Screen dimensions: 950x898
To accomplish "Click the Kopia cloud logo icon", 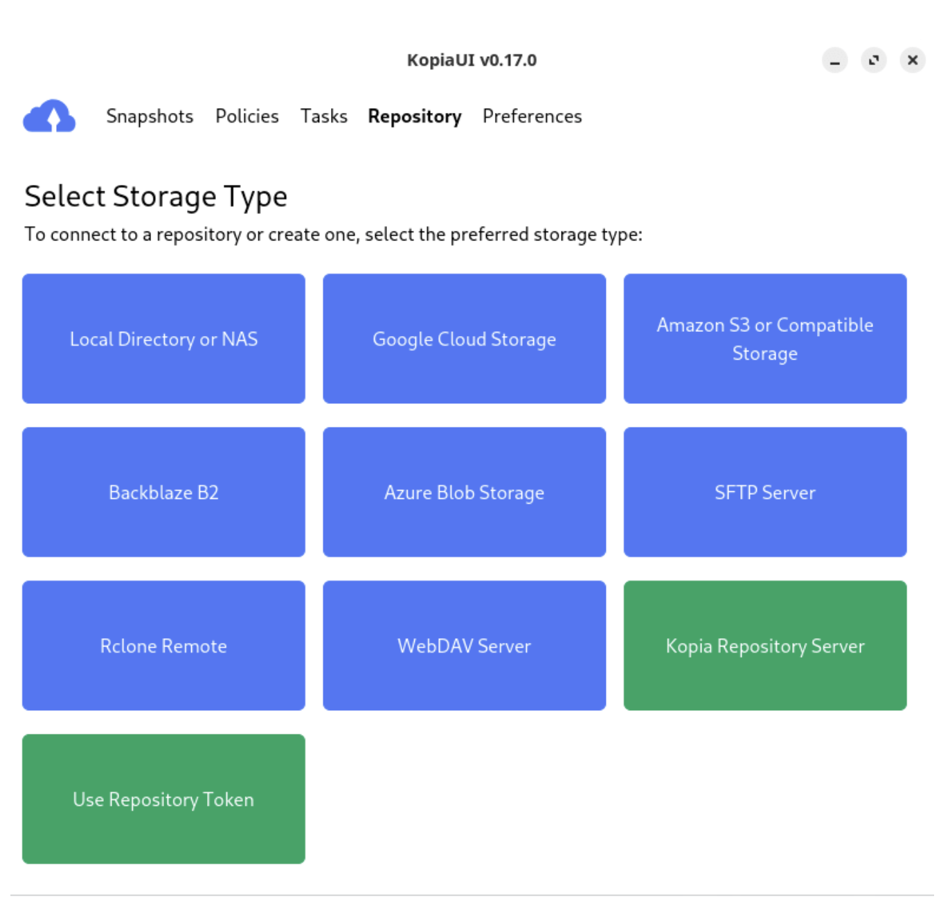I will [x=49, y=116].
